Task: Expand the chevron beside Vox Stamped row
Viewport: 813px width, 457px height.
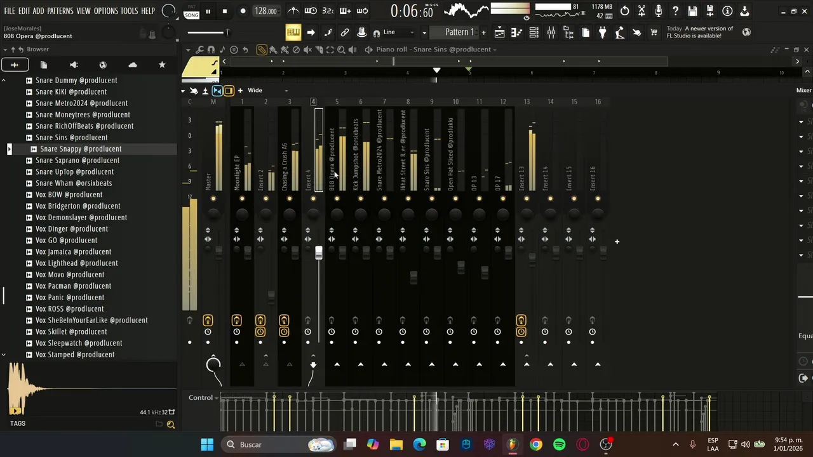Action: (x=4, y=355)
